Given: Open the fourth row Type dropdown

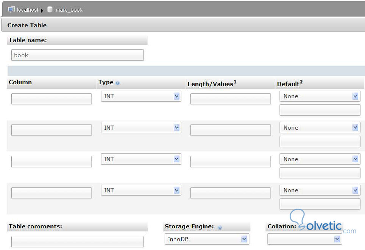Looking at the screenshot, I should 141,190.
